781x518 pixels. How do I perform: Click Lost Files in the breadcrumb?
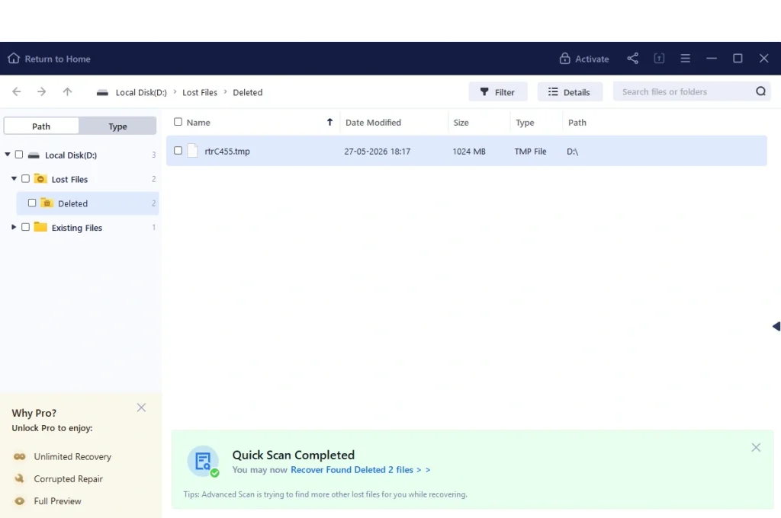pyautogui.click(x=200, y=92)
